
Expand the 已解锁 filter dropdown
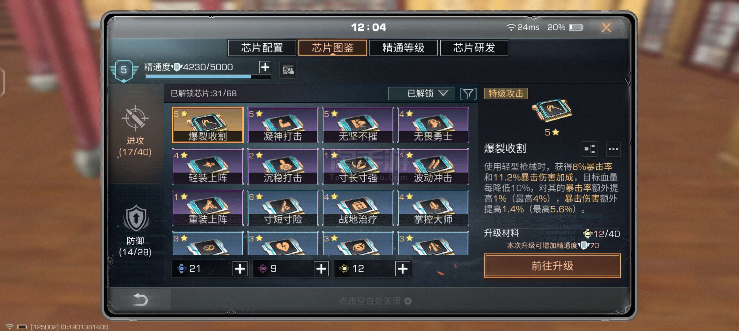tap(421, 93)
